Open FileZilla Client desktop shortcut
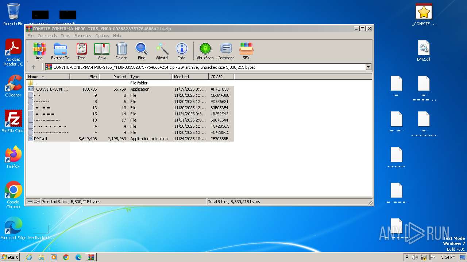Image resolution: width=467 pixels, height=262 pixels. click(13, 122)
